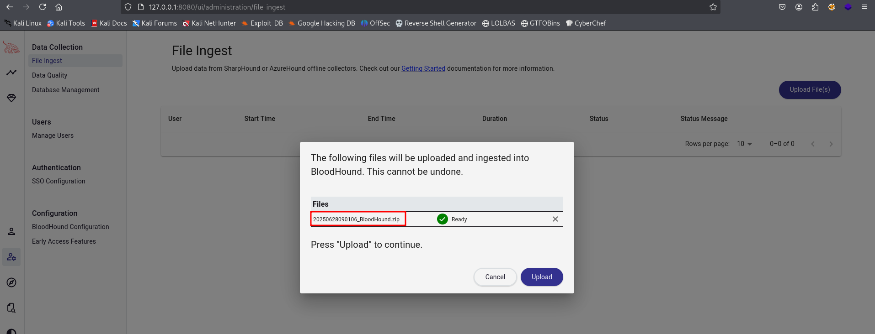
Task: Cancel the file upload dialog
Action: pyautogui.click(x=495, y=277)
